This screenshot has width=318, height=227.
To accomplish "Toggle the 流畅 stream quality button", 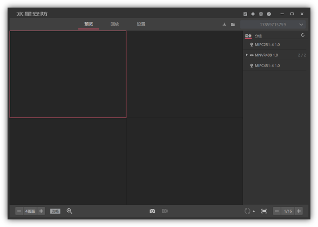I will (55, 211).
